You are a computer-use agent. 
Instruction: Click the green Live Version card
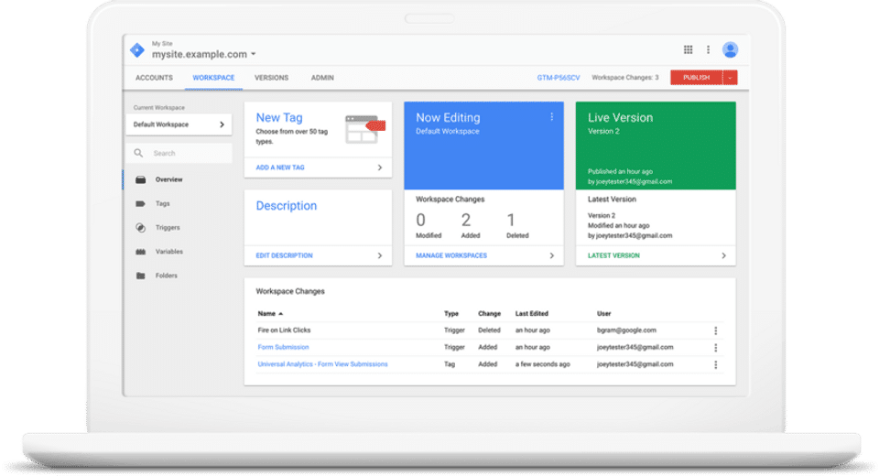656,146
